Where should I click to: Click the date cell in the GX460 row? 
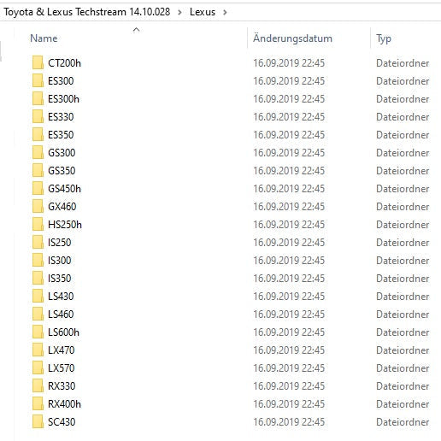(289, 207)
